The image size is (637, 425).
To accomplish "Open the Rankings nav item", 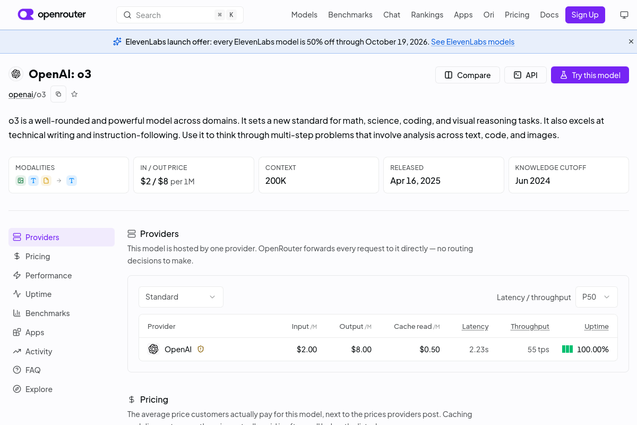I will click(x=427, y=15).
